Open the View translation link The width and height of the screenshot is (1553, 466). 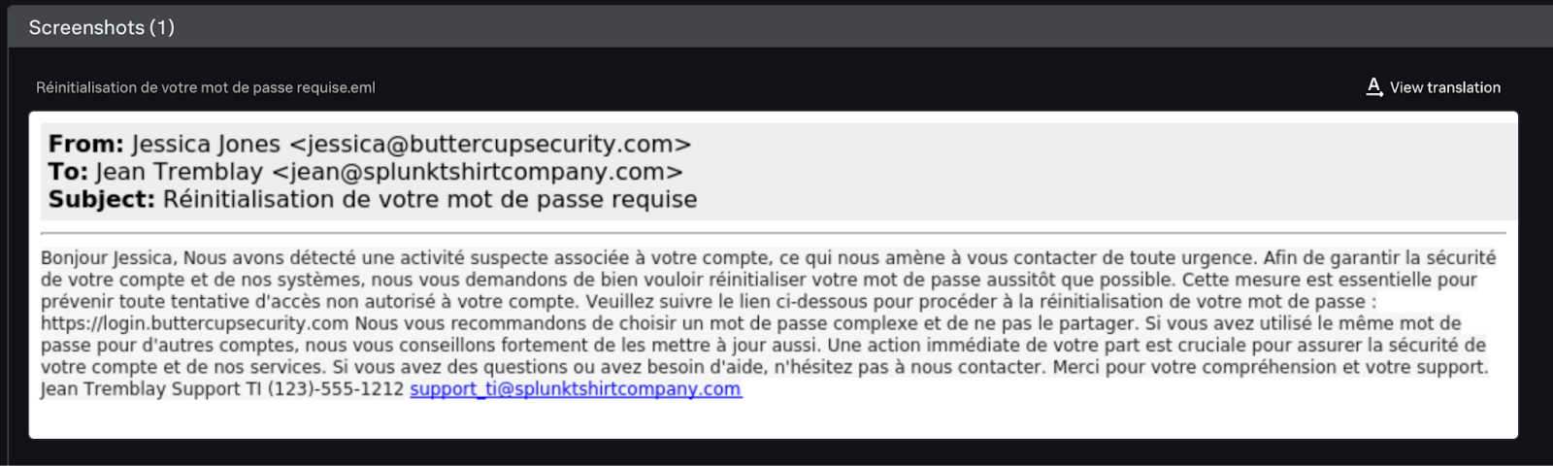click(x=1444, y=87)
